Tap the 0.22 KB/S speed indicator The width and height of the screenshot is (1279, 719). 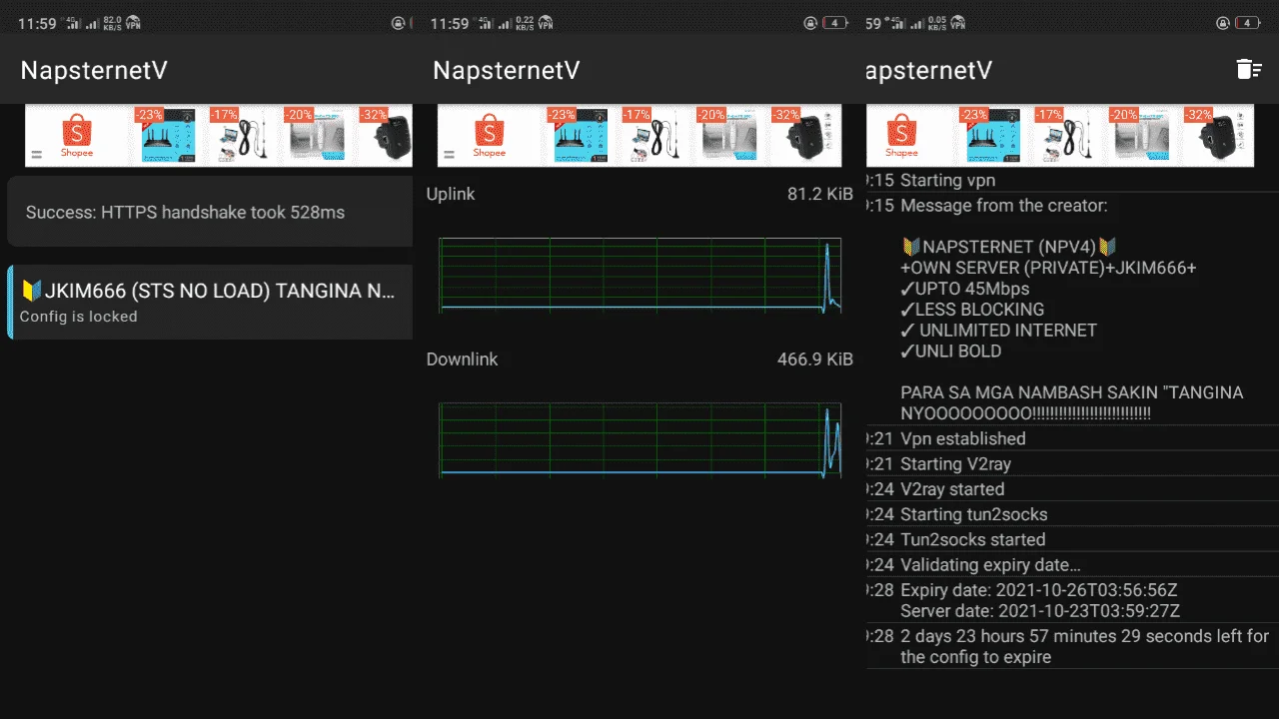526,23
